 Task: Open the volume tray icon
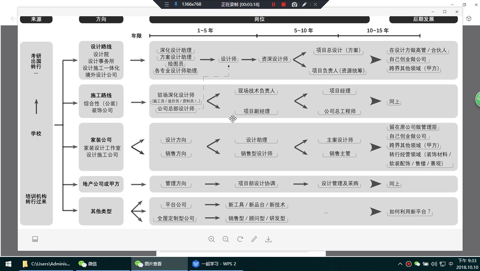point(434,264)
